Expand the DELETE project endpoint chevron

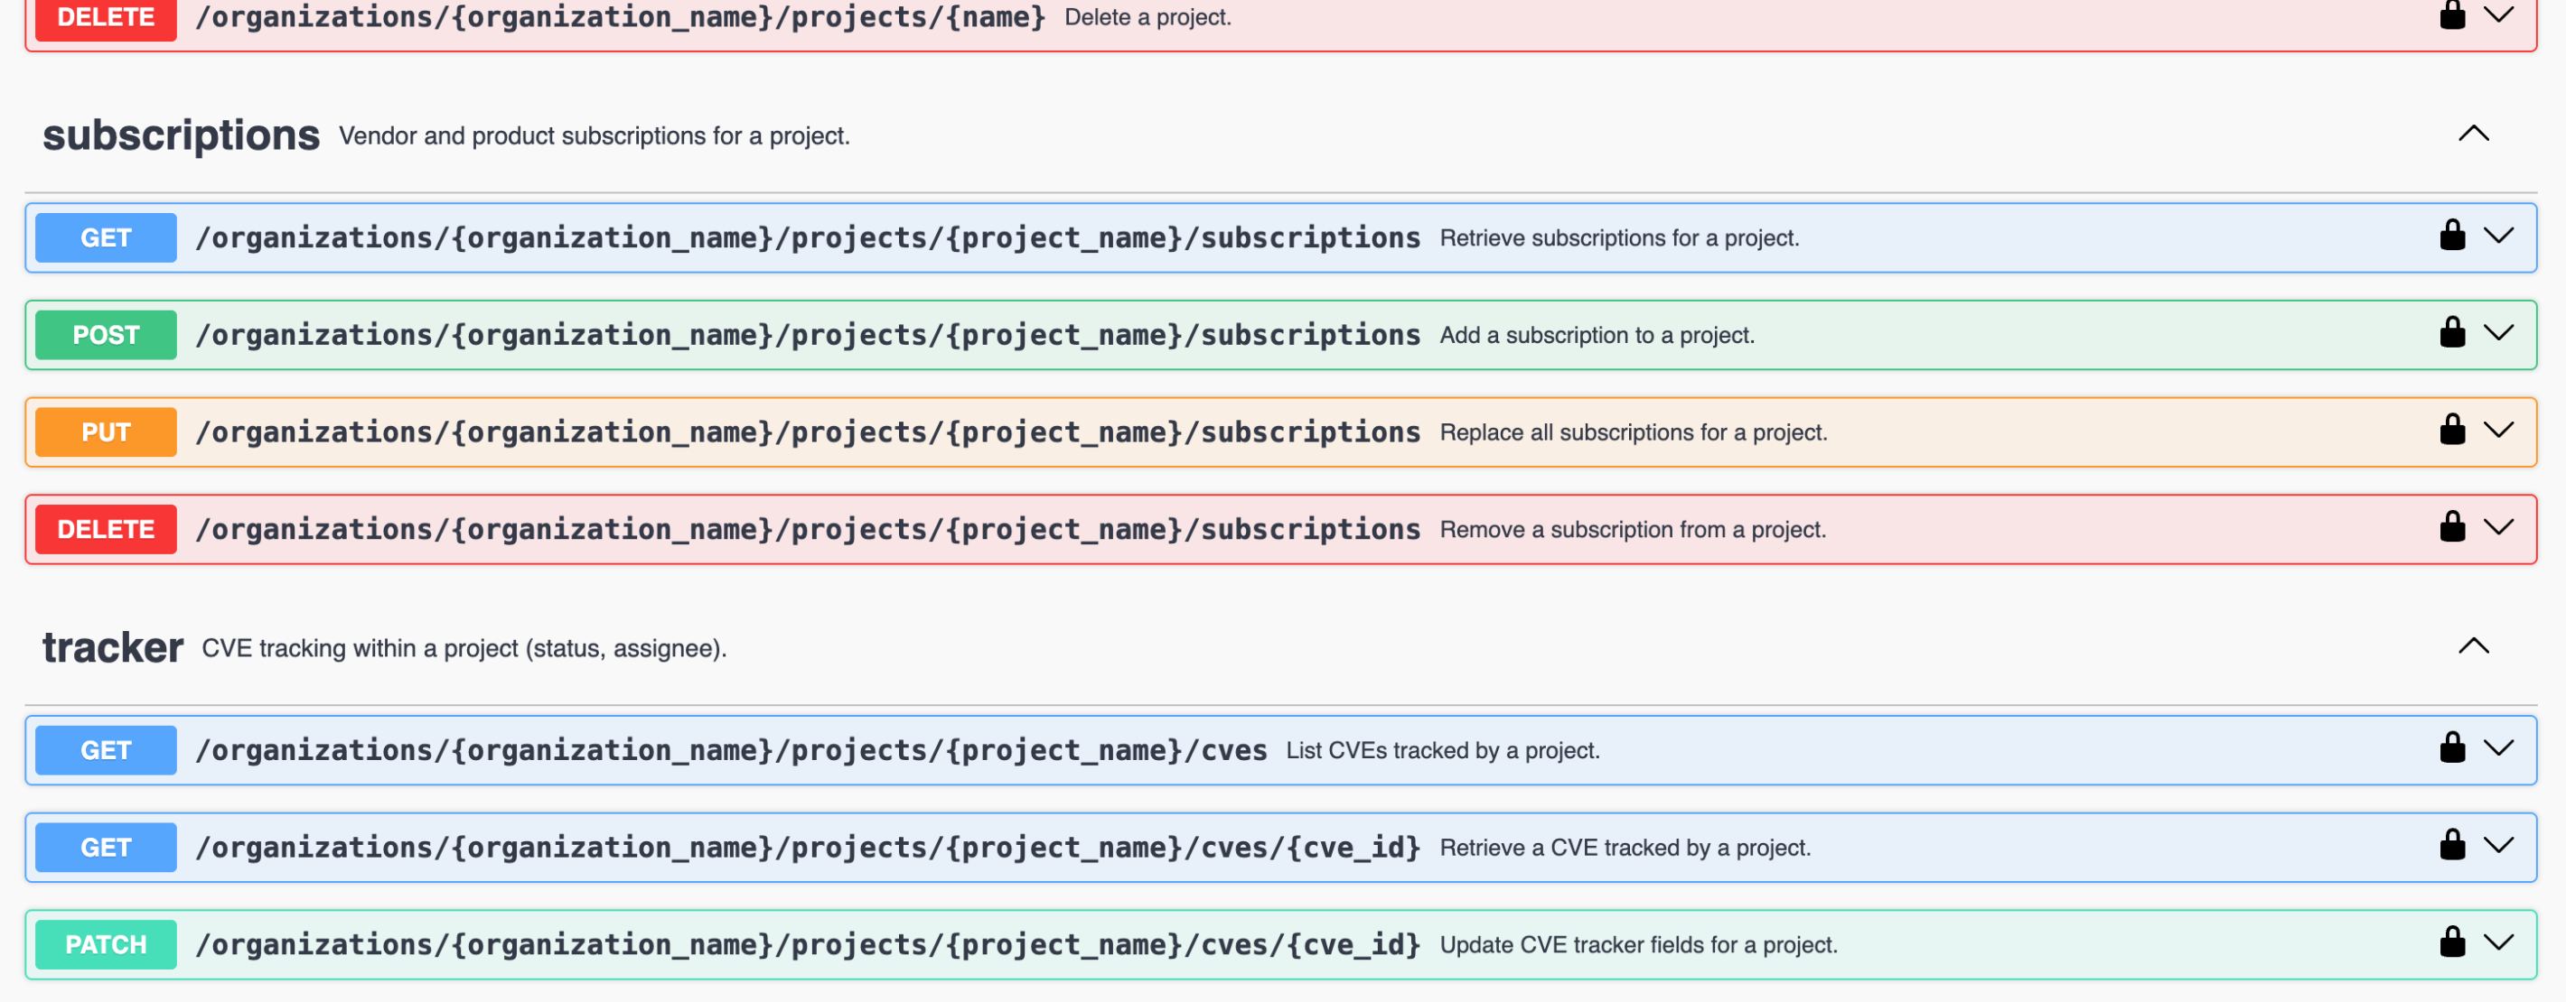(2499, 14)
